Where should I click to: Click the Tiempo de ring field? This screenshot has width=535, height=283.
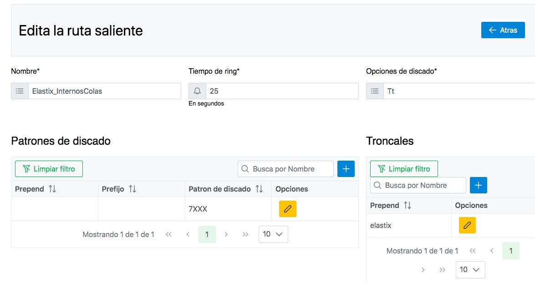281,91
